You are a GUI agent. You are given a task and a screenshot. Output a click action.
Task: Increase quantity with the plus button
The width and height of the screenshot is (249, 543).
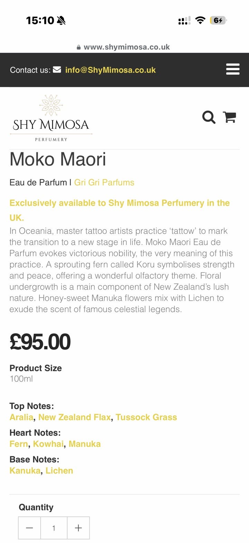pos(79,528)
